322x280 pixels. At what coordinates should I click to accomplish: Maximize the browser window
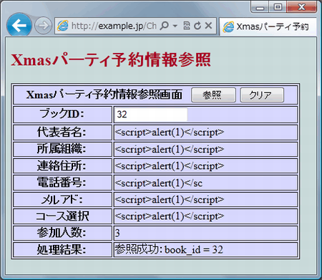pos(278,7)
